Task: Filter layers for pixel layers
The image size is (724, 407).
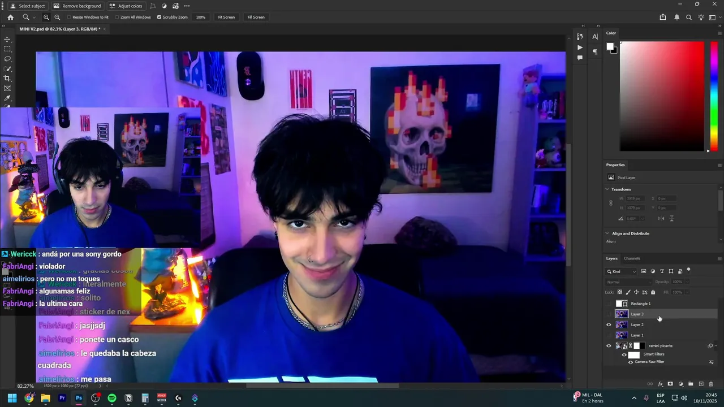Action: coord(644,271)
